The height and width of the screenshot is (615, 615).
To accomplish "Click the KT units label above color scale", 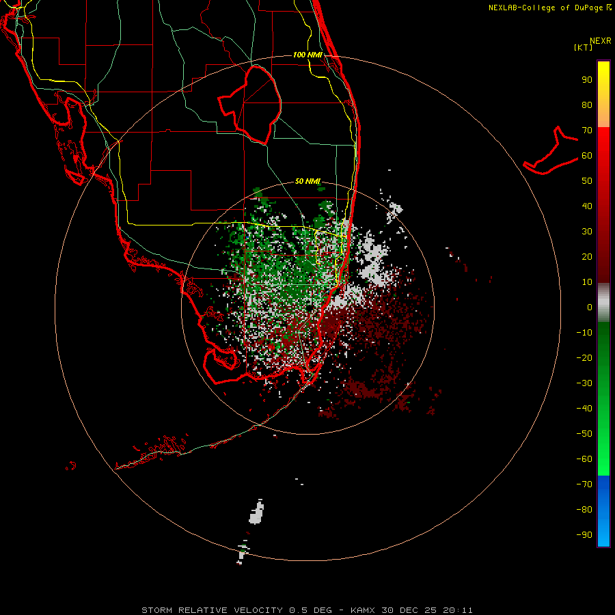I will 584,47.
